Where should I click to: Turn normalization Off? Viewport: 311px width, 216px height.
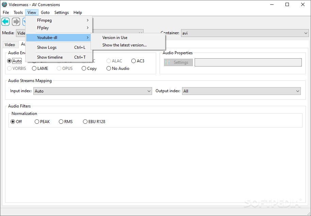tap(16, 121)
